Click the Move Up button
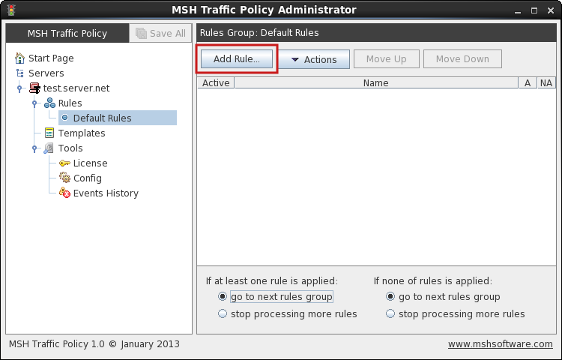 coord(387,58)
